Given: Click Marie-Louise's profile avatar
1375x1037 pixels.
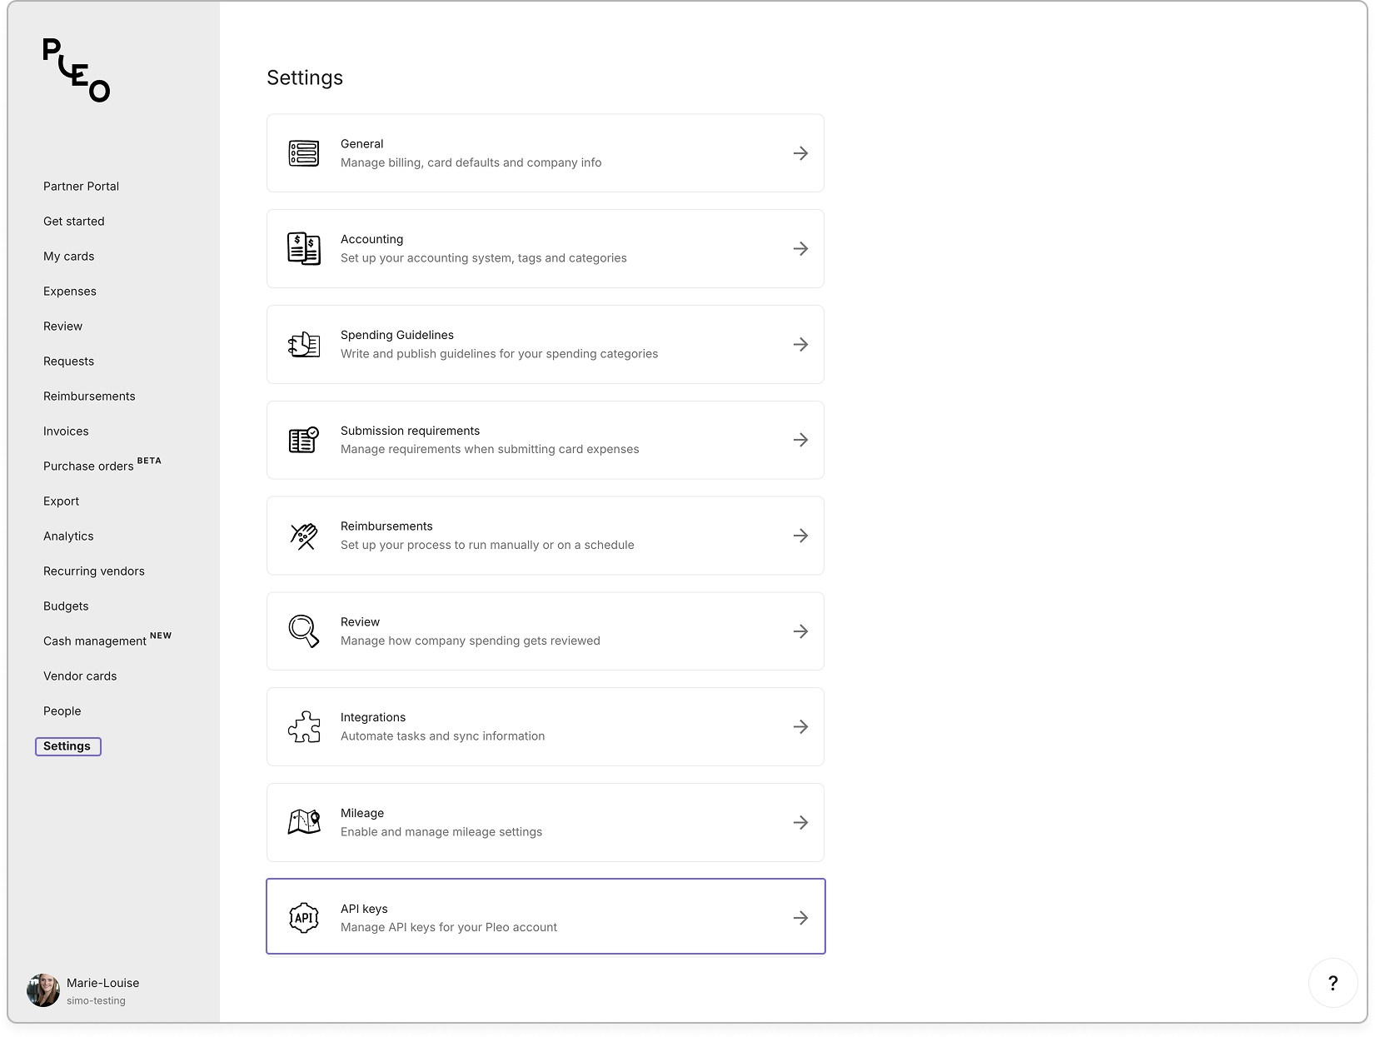Looking at the screenshot, I should tap(42, 990).
